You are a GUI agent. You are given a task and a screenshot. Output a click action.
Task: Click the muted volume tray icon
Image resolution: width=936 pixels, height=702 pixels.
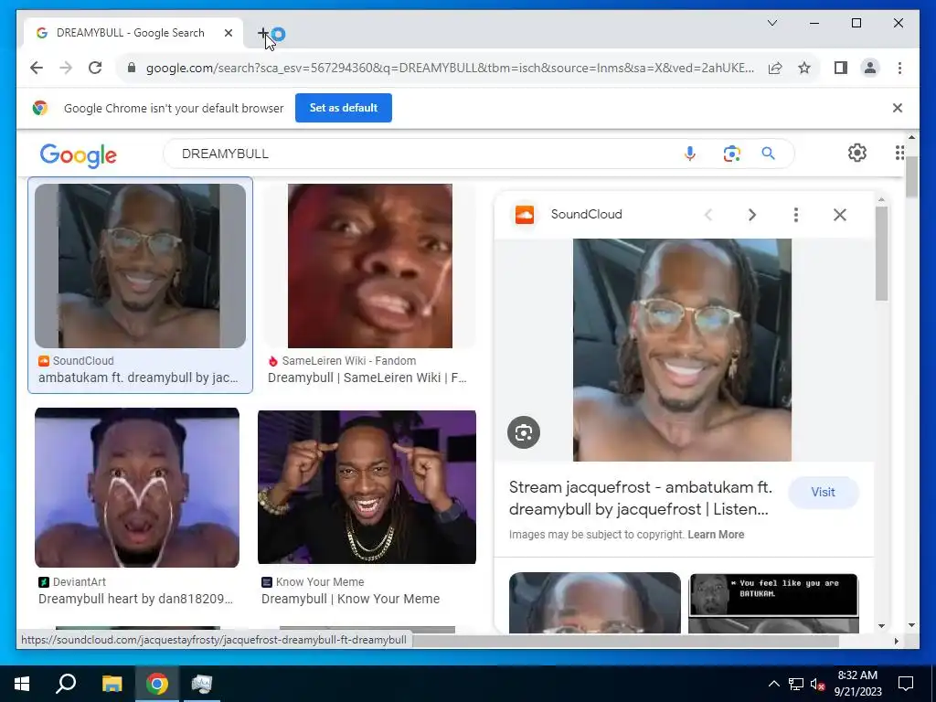click(x=817, y=684)
